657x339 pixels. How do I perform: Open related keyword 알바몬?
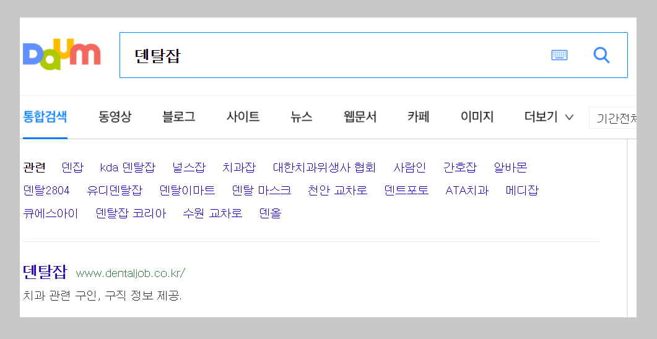(x=510, y=168)
